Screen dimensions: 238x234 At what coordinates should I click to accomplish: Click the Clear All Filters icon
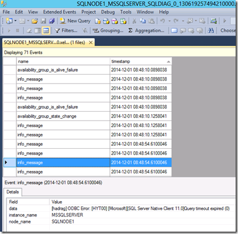pyautogui.click(x=85, y=31)
